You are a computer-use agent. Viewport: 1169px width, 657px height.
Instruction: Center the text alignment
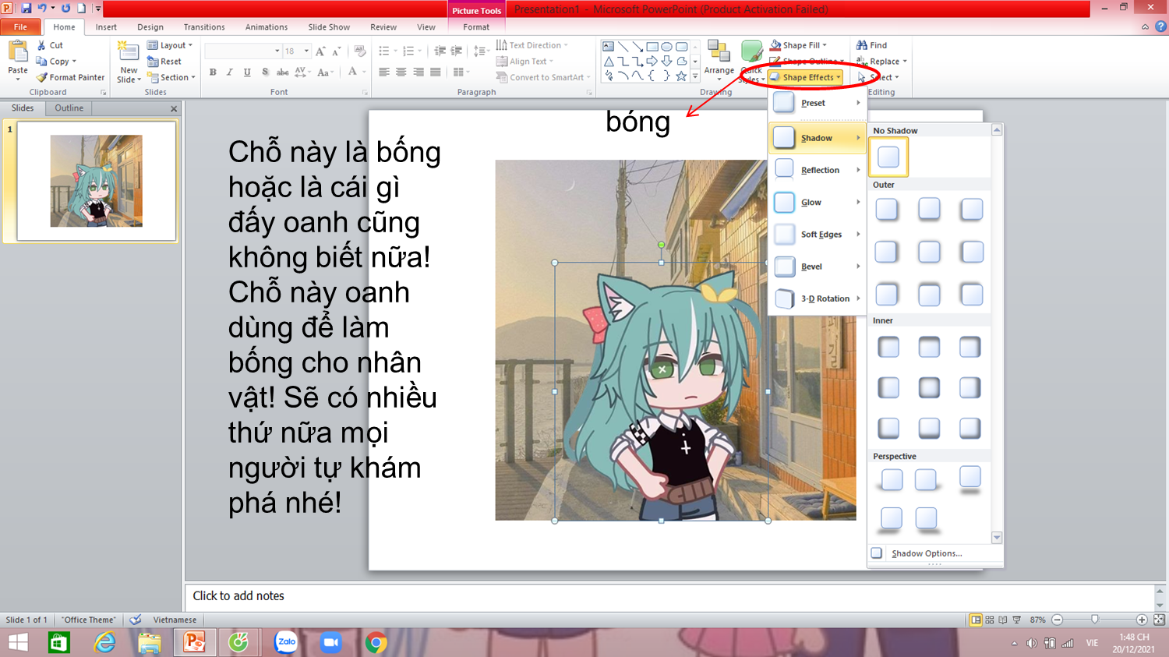point(401,72)
